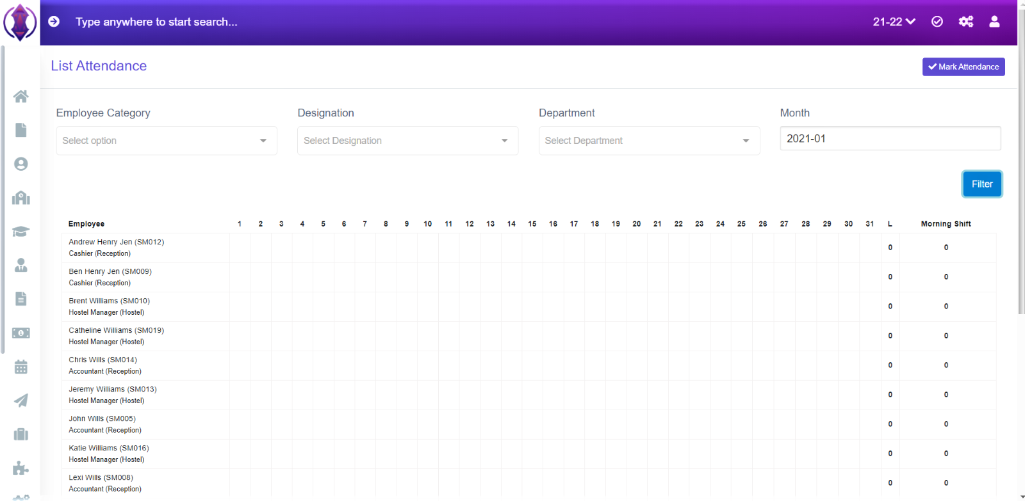Open the user profile icon in header
Viewport: 1025px width, 501px height.
(994, 22)
